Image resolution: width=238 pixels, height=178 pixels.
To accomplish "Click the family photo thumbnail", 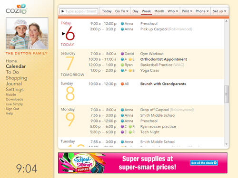I will (x=27, y=33).
